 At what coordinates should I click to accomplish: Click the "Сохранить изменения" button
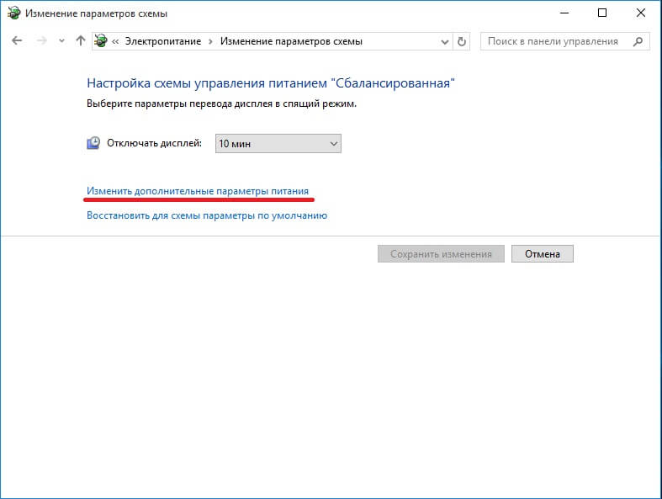click(x=441, y=254)
